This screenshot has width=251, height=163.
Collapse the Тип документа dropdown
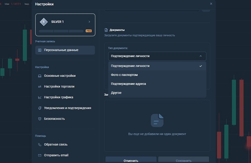[x=157, y=56]
